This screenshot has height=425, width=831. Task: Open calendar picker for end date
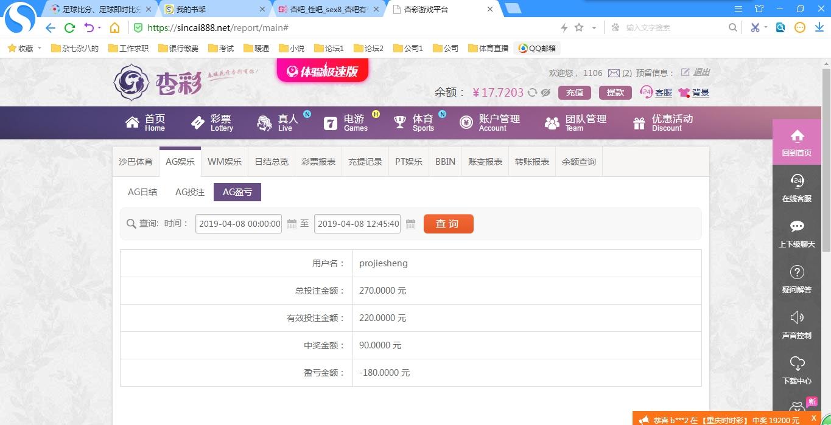coord(410,224)
